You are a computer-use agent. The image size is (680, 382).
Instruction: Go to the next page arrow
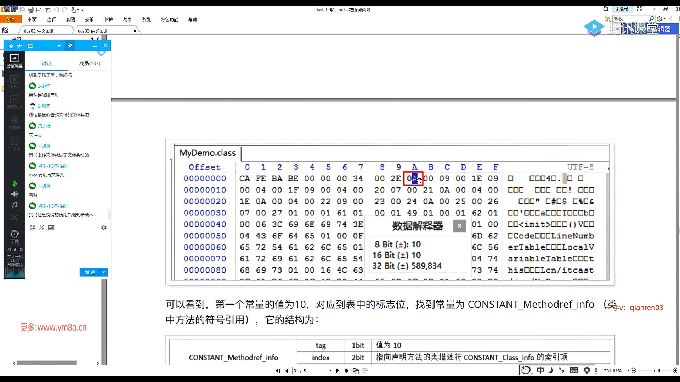338,371
